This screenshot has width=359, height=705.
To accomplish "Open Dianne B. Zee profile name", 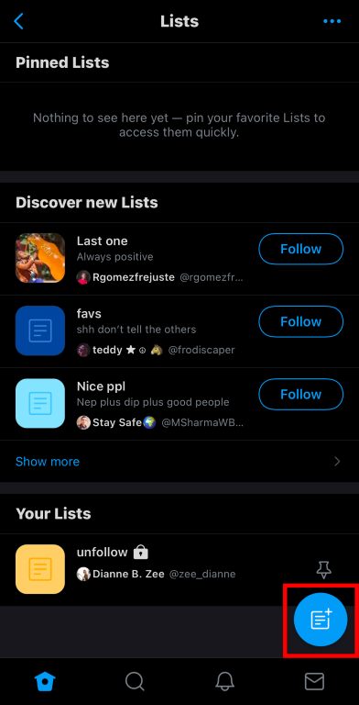I will (128, 574).
